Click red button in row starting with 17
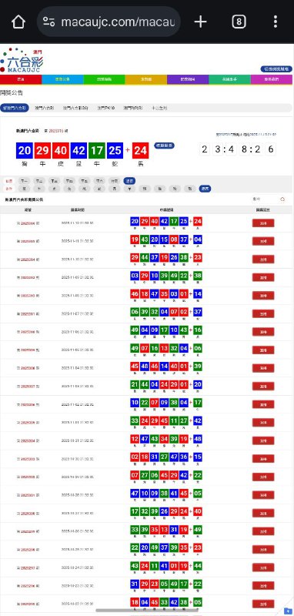This screenshot has width=294, height=616. pyautogui.click(x=263, y=513)
